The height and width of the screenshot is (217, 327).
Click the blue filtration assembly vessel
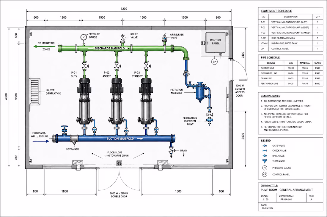tap(200, 91)
